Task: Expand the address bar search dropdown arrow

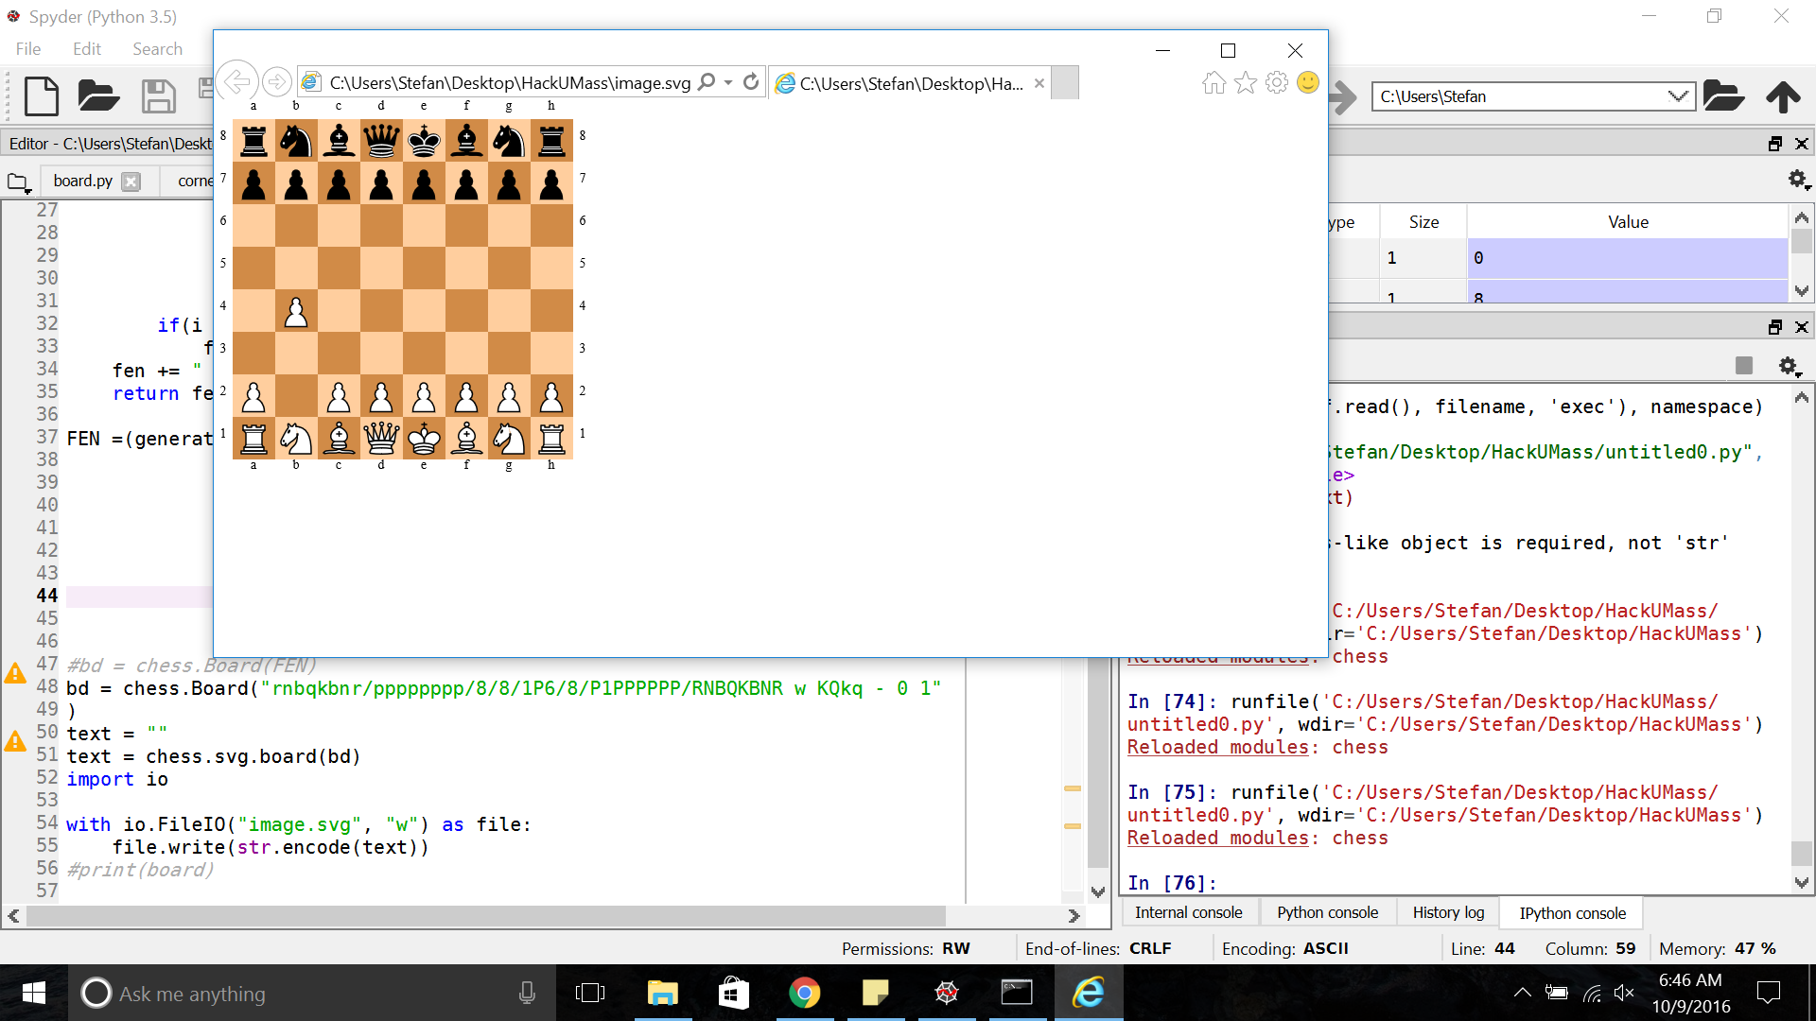Action: pyautogui.click(x=728, y=83)
